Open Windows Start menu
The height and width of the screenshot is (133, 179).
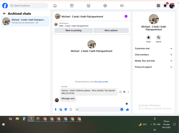pyautogui.click(x=3, y=124)
